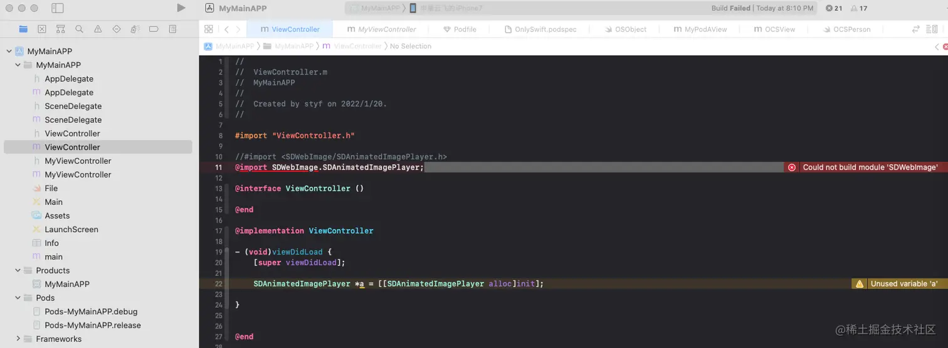Choose the iPhone7 run destination
The height and width of the screenshot is (348, 948).
(x=446, y=8)
